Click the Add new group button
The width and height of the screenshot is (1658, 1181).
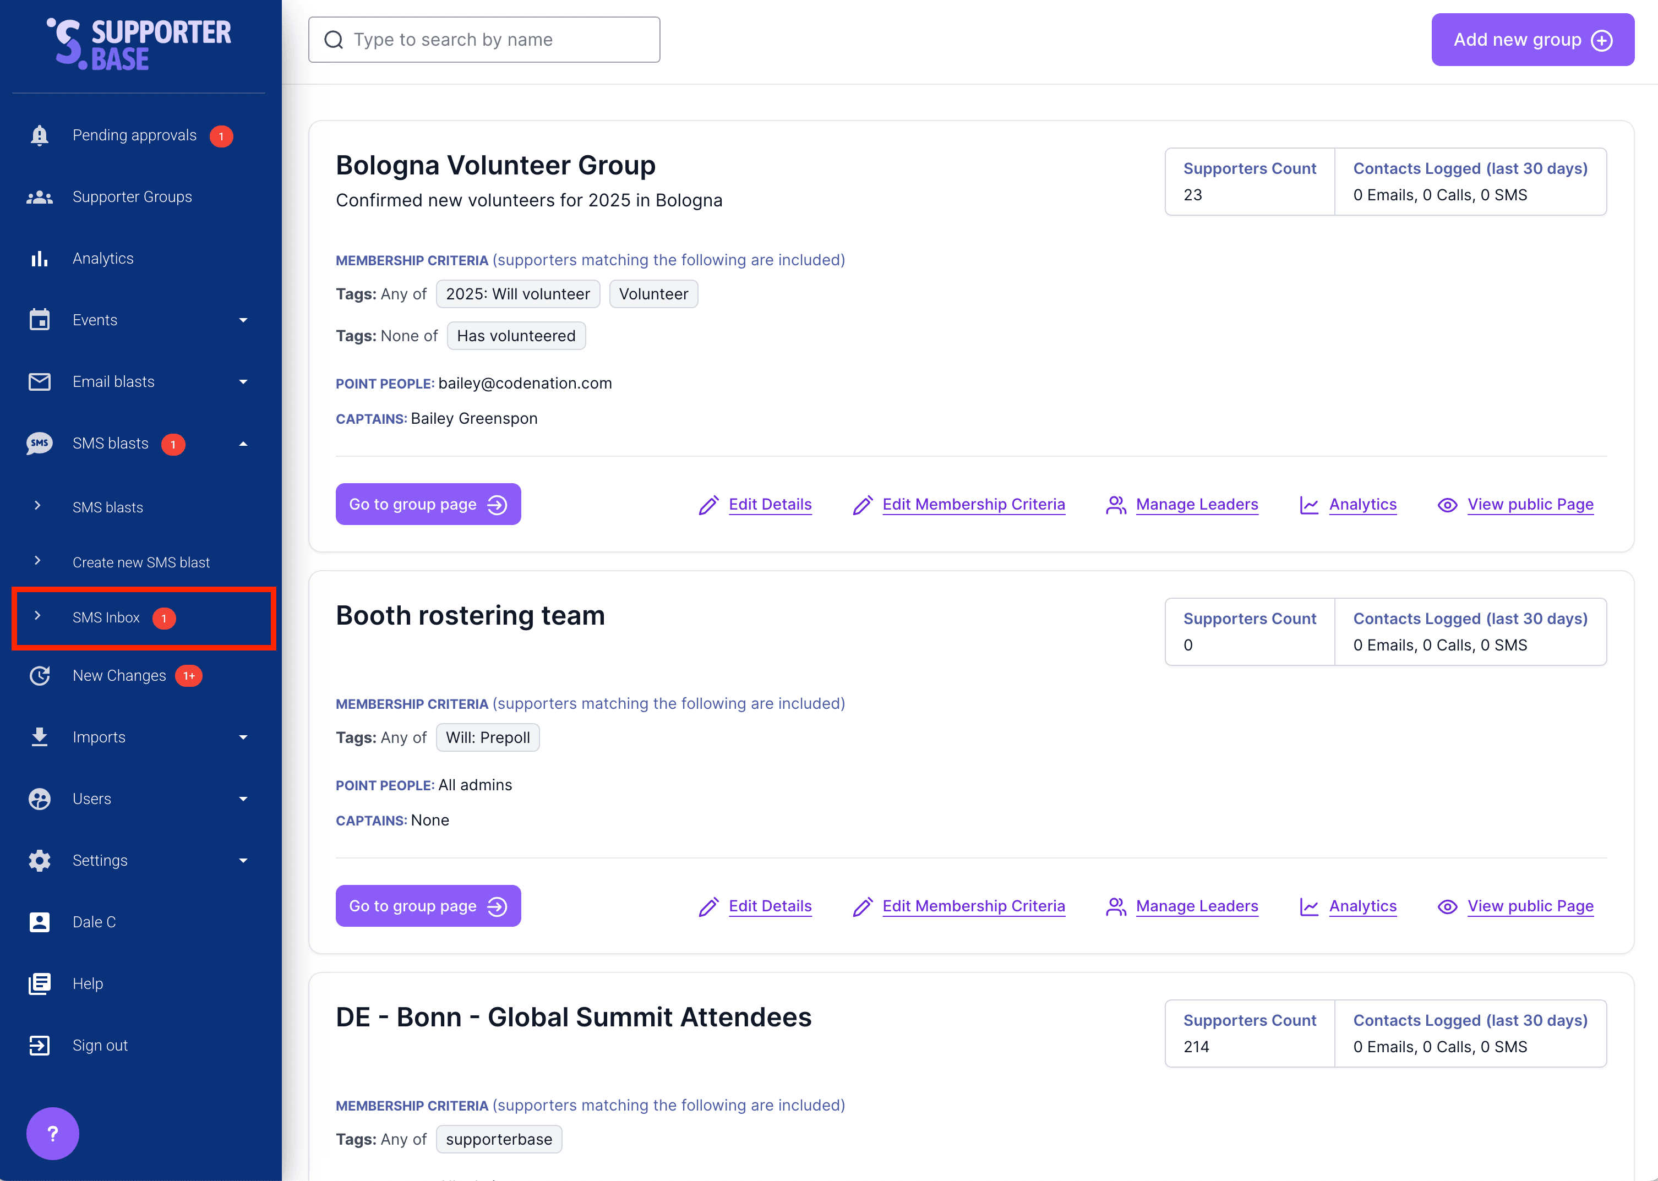tap(1532, 40)
